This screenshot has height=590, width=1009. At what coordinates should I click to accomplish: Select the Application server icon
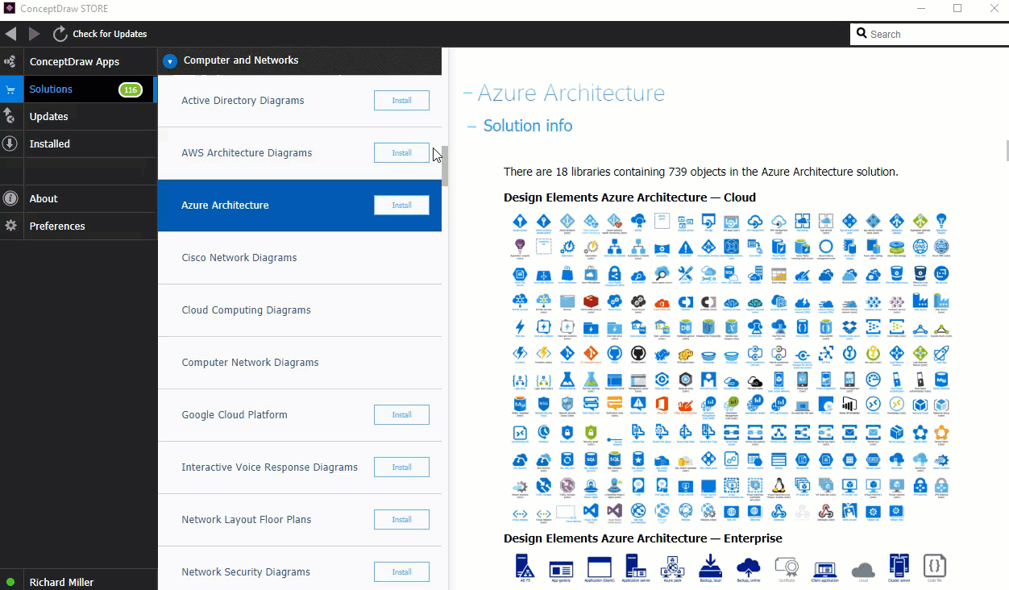(x=636, y=567)
